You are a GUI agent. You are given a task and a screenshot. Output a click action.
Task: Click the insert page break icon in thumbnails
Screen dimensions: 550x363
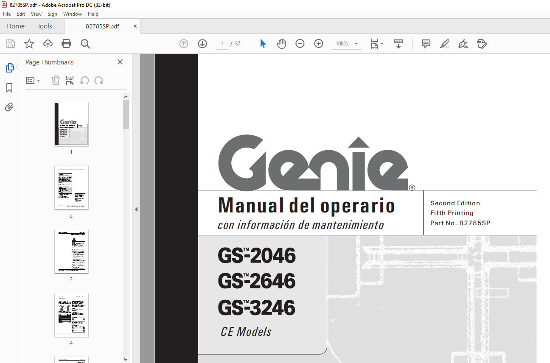70,80
